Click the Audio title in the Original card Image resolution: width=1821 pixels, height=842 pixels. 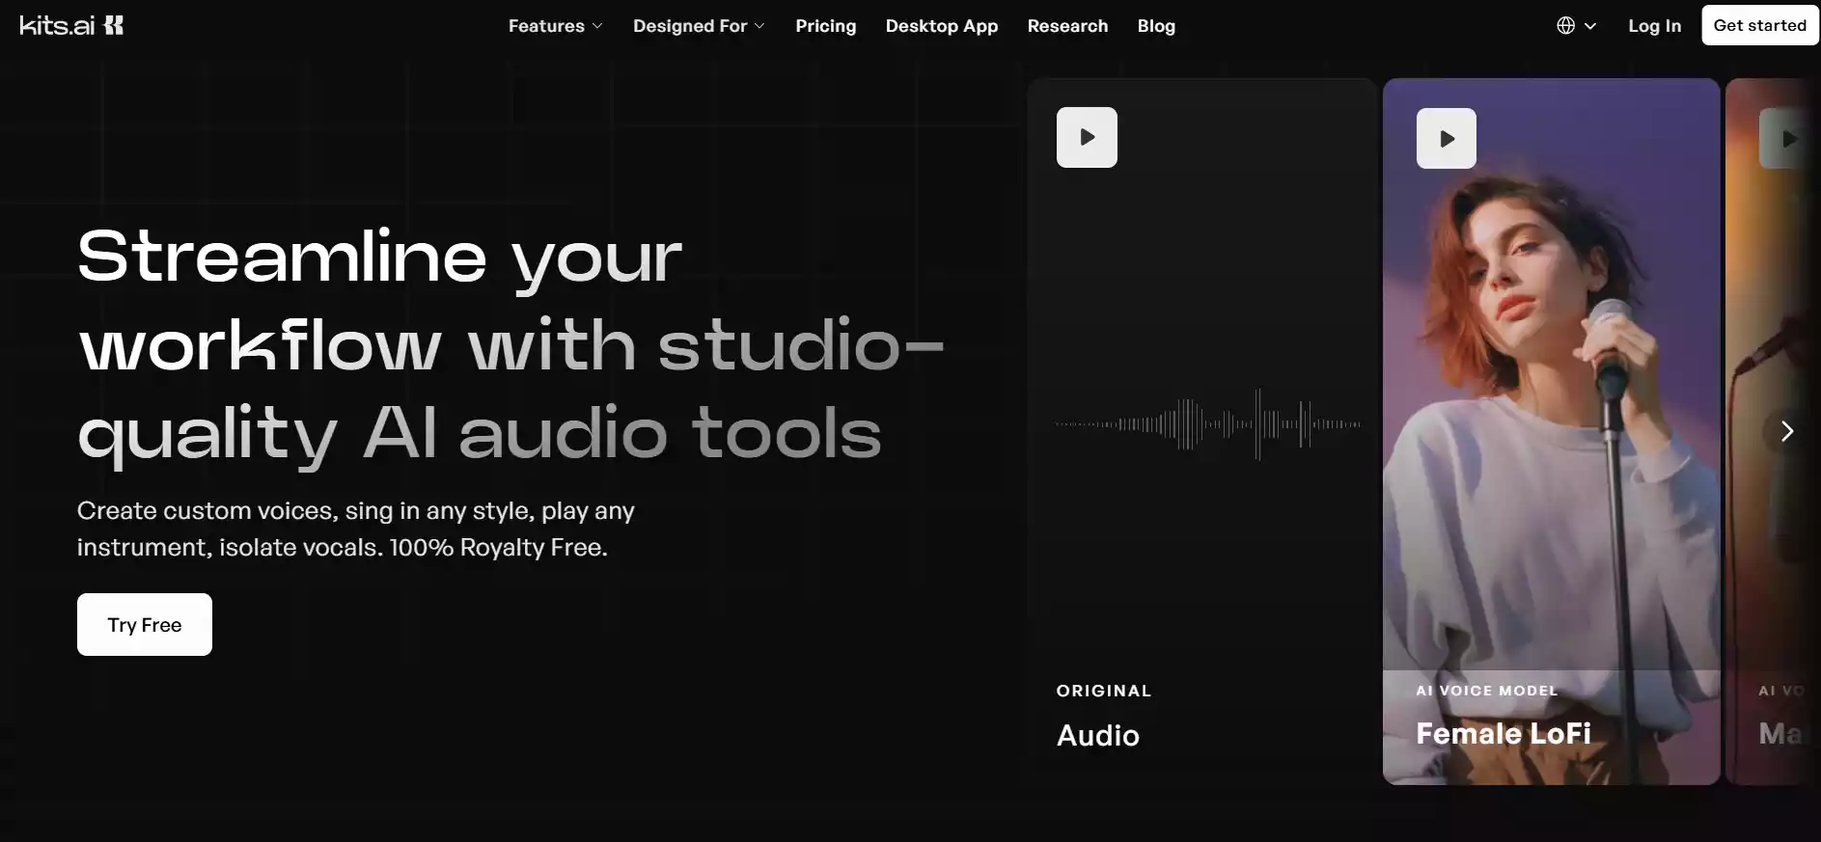click(1097, 736)
